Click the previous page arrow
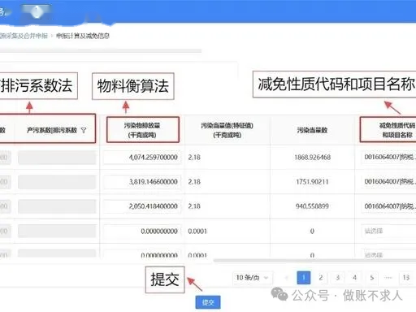 [287, 278]
